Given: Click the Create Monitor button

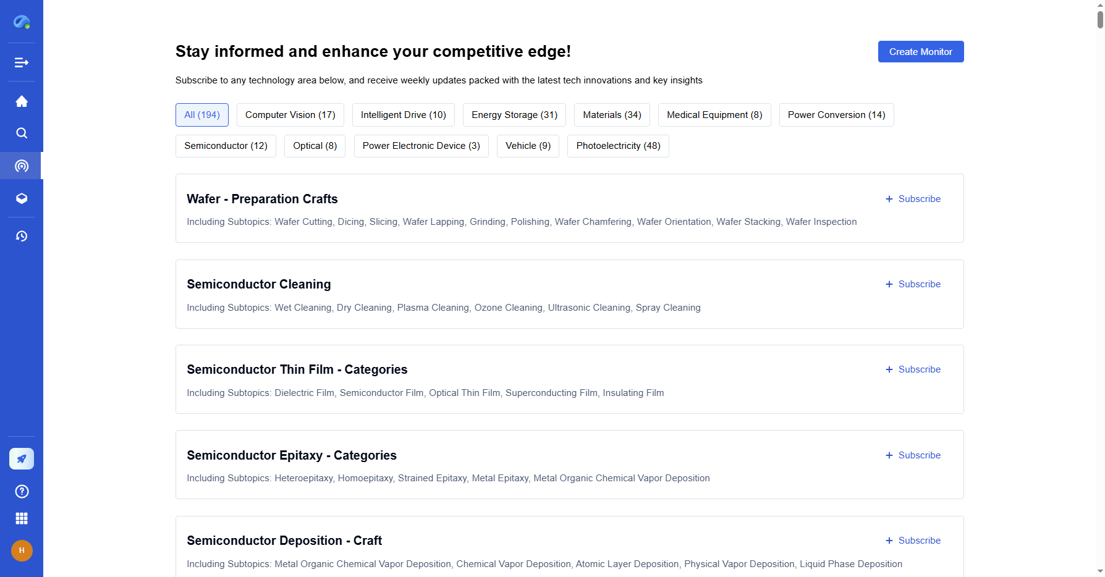Looking at the screenshot, I should click(920, 52).
